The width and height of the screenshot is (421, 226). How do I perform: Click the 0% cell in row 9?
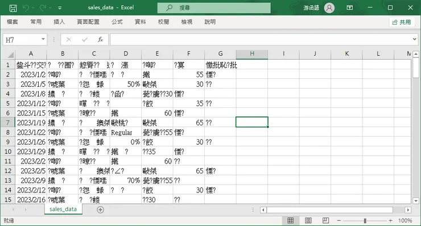click(126, 142)
